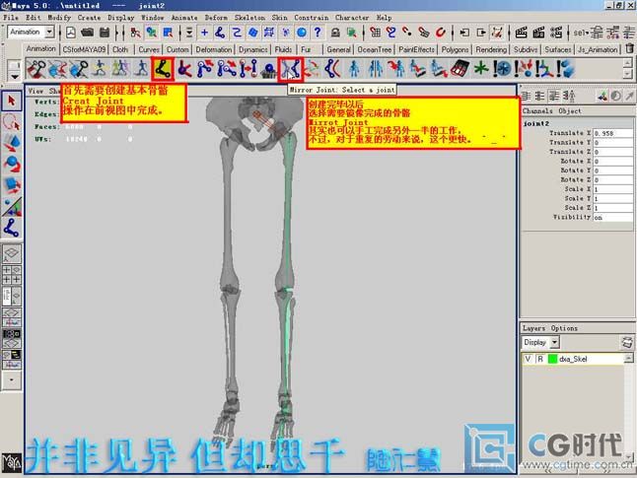
Task: Open the sel input mode dropdown
Action: (x=582, y=33)
